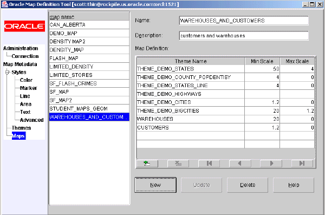Image resolution: width=325 pixels, height=215 pixels.
Task: Click the Name input field
Action: 244,21
